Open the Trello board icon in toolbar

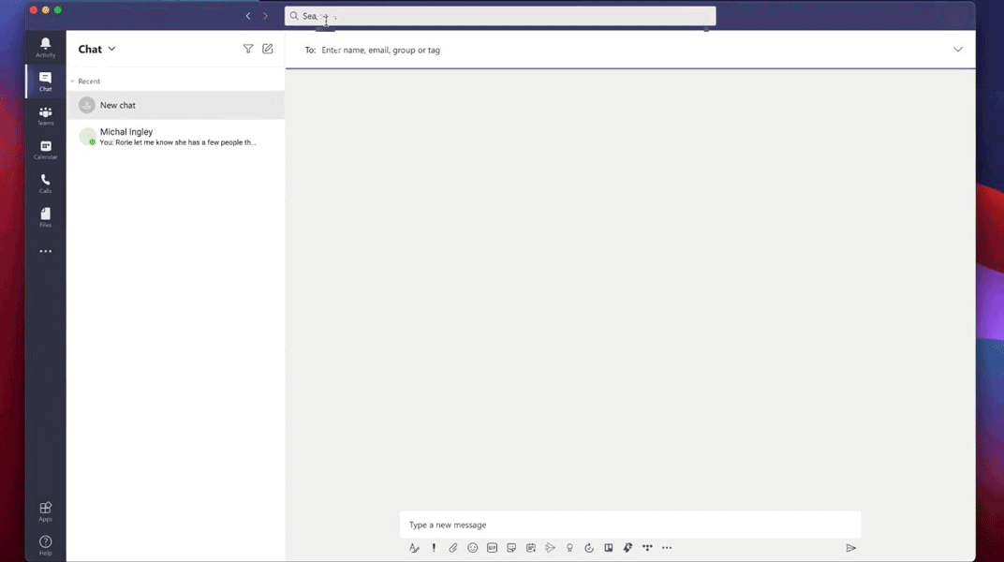click(x=608, y=548)
